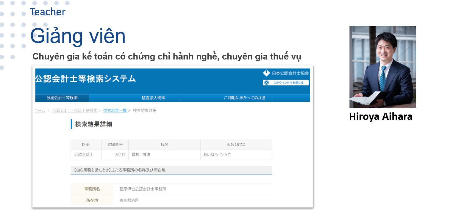
Task: Select the 東京都港区 location value
Action: (x=129, y=200)
